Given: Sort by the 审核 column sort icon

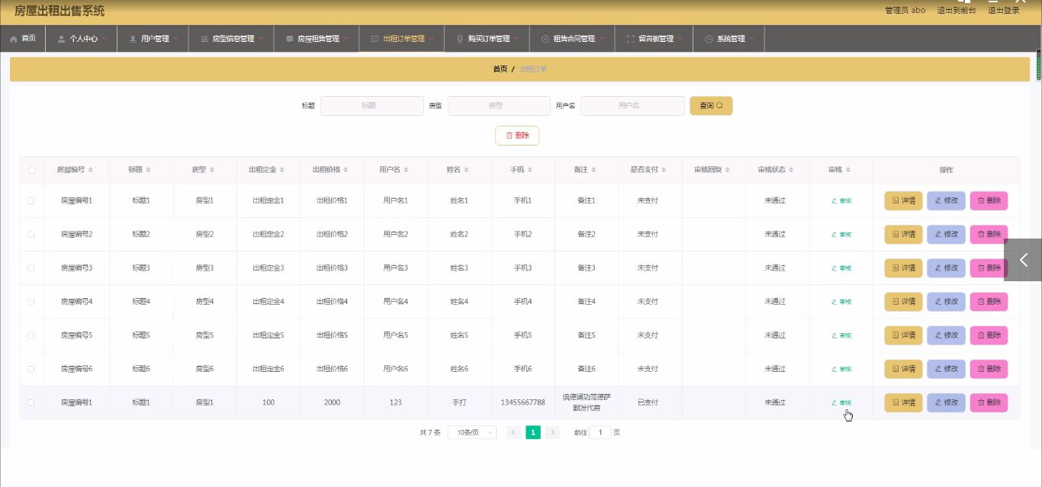Looking at the screenshot, I should point(848,170).
